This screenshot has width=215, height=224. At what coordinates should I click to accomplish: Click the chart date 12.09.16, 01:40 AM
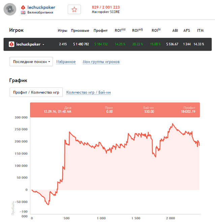[x=58, y=111]
